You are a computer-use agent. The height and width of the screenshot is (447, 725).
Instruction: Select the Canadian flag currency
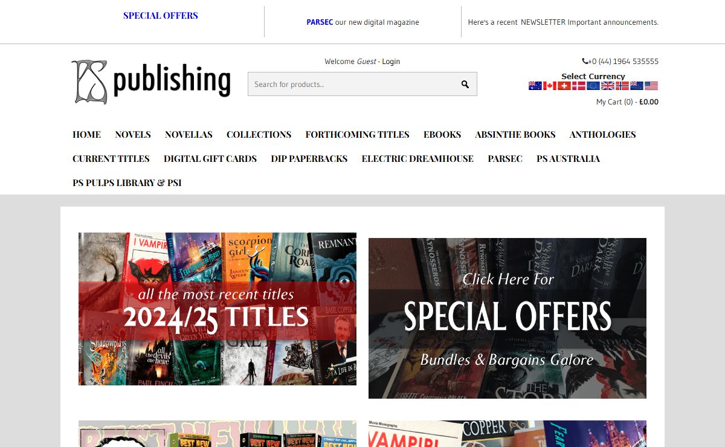[x=550, y=86]
